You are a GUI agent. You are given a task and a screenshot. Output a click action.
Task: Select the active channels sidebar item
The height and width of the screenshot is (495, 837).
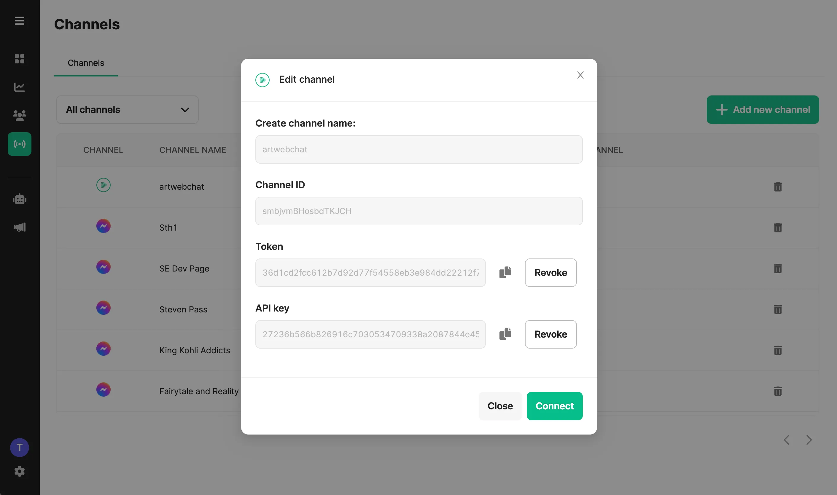coord(19,144)
